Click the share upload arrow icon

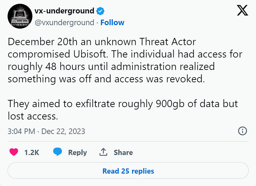click(x=103, y=152)
